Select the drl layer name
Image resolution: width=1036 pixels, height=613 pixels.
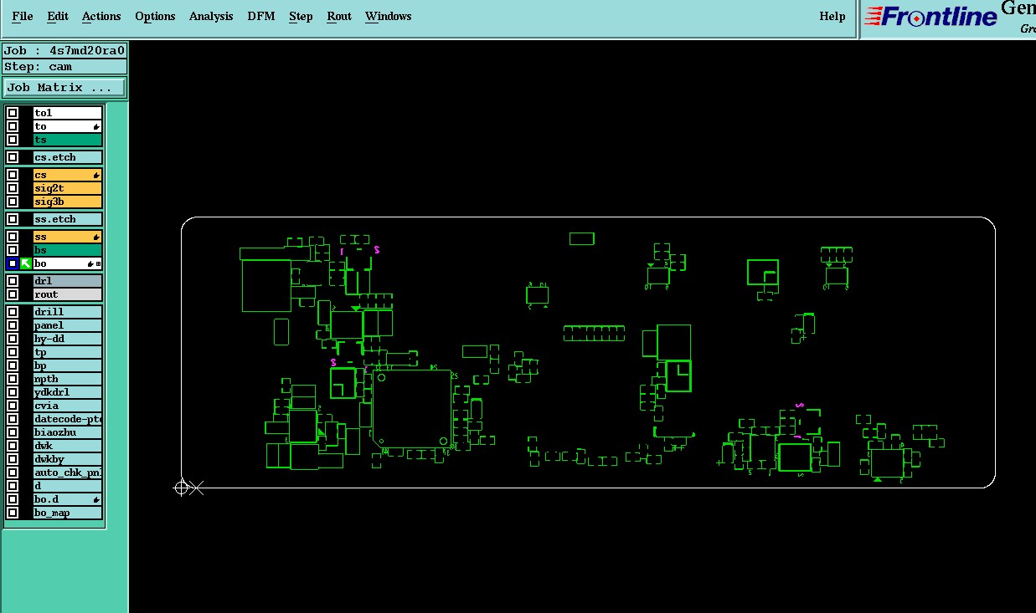coord(68,281)
